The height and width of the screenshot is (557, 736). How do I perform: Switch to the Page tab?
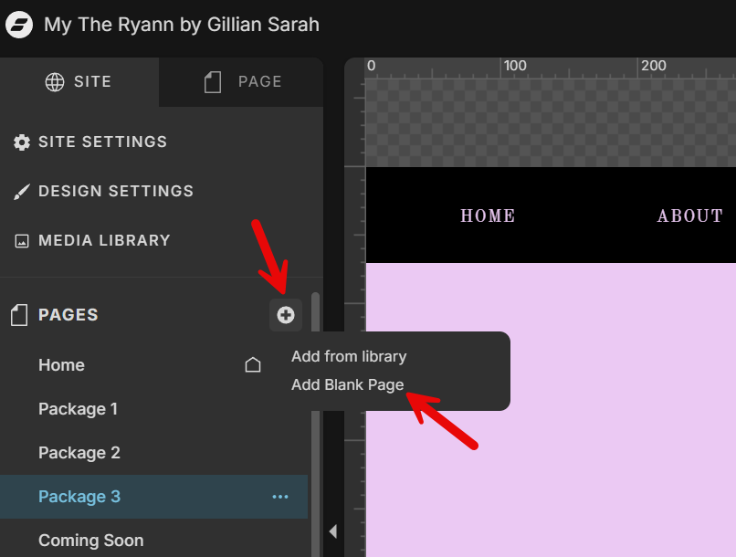242,82
